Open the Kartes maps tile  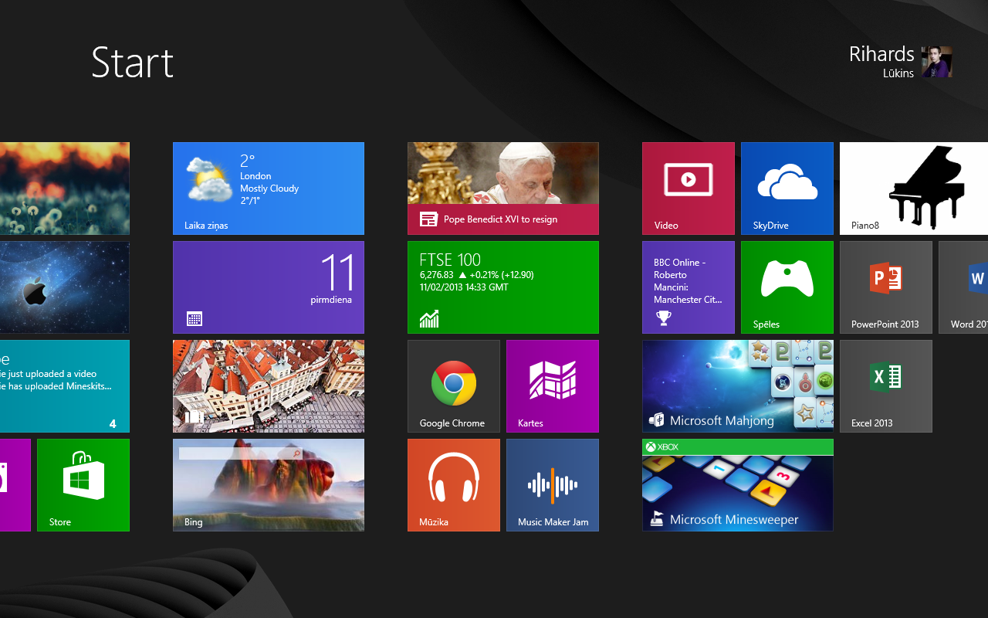[x=553, y=386]
